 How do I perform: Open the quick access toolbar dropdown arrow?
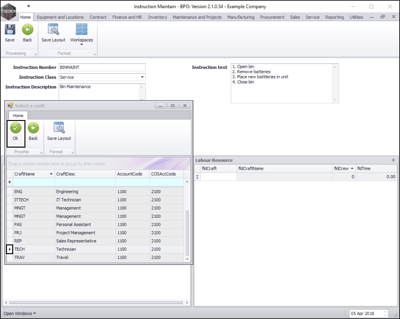(x=29, y=6)
